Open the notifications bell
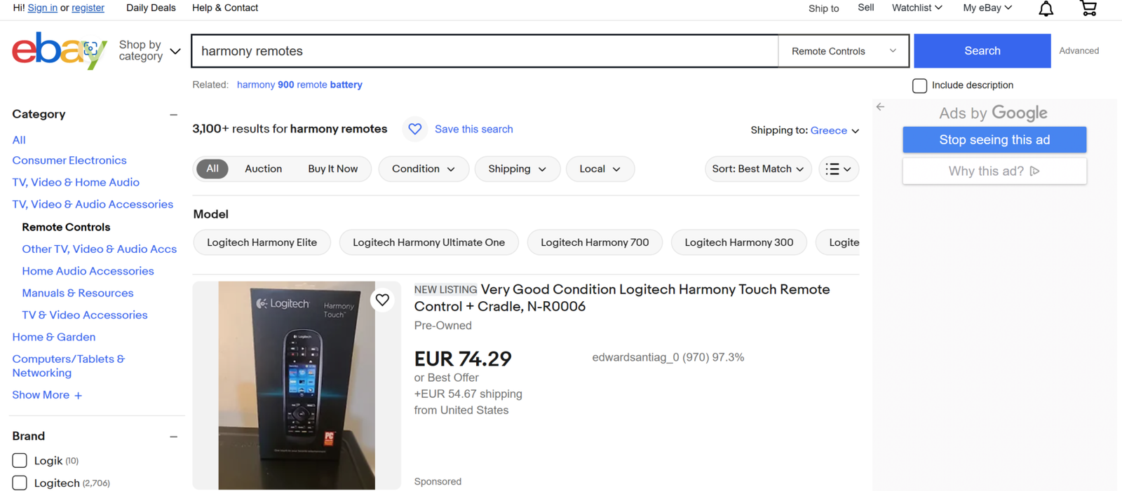Screen dimensions: 1122x491 point(1046,8)
